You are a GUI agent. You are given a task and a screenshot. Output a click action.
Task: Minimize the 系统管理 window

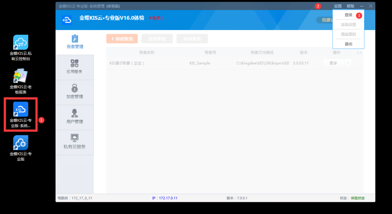click(x=362, y=6)
